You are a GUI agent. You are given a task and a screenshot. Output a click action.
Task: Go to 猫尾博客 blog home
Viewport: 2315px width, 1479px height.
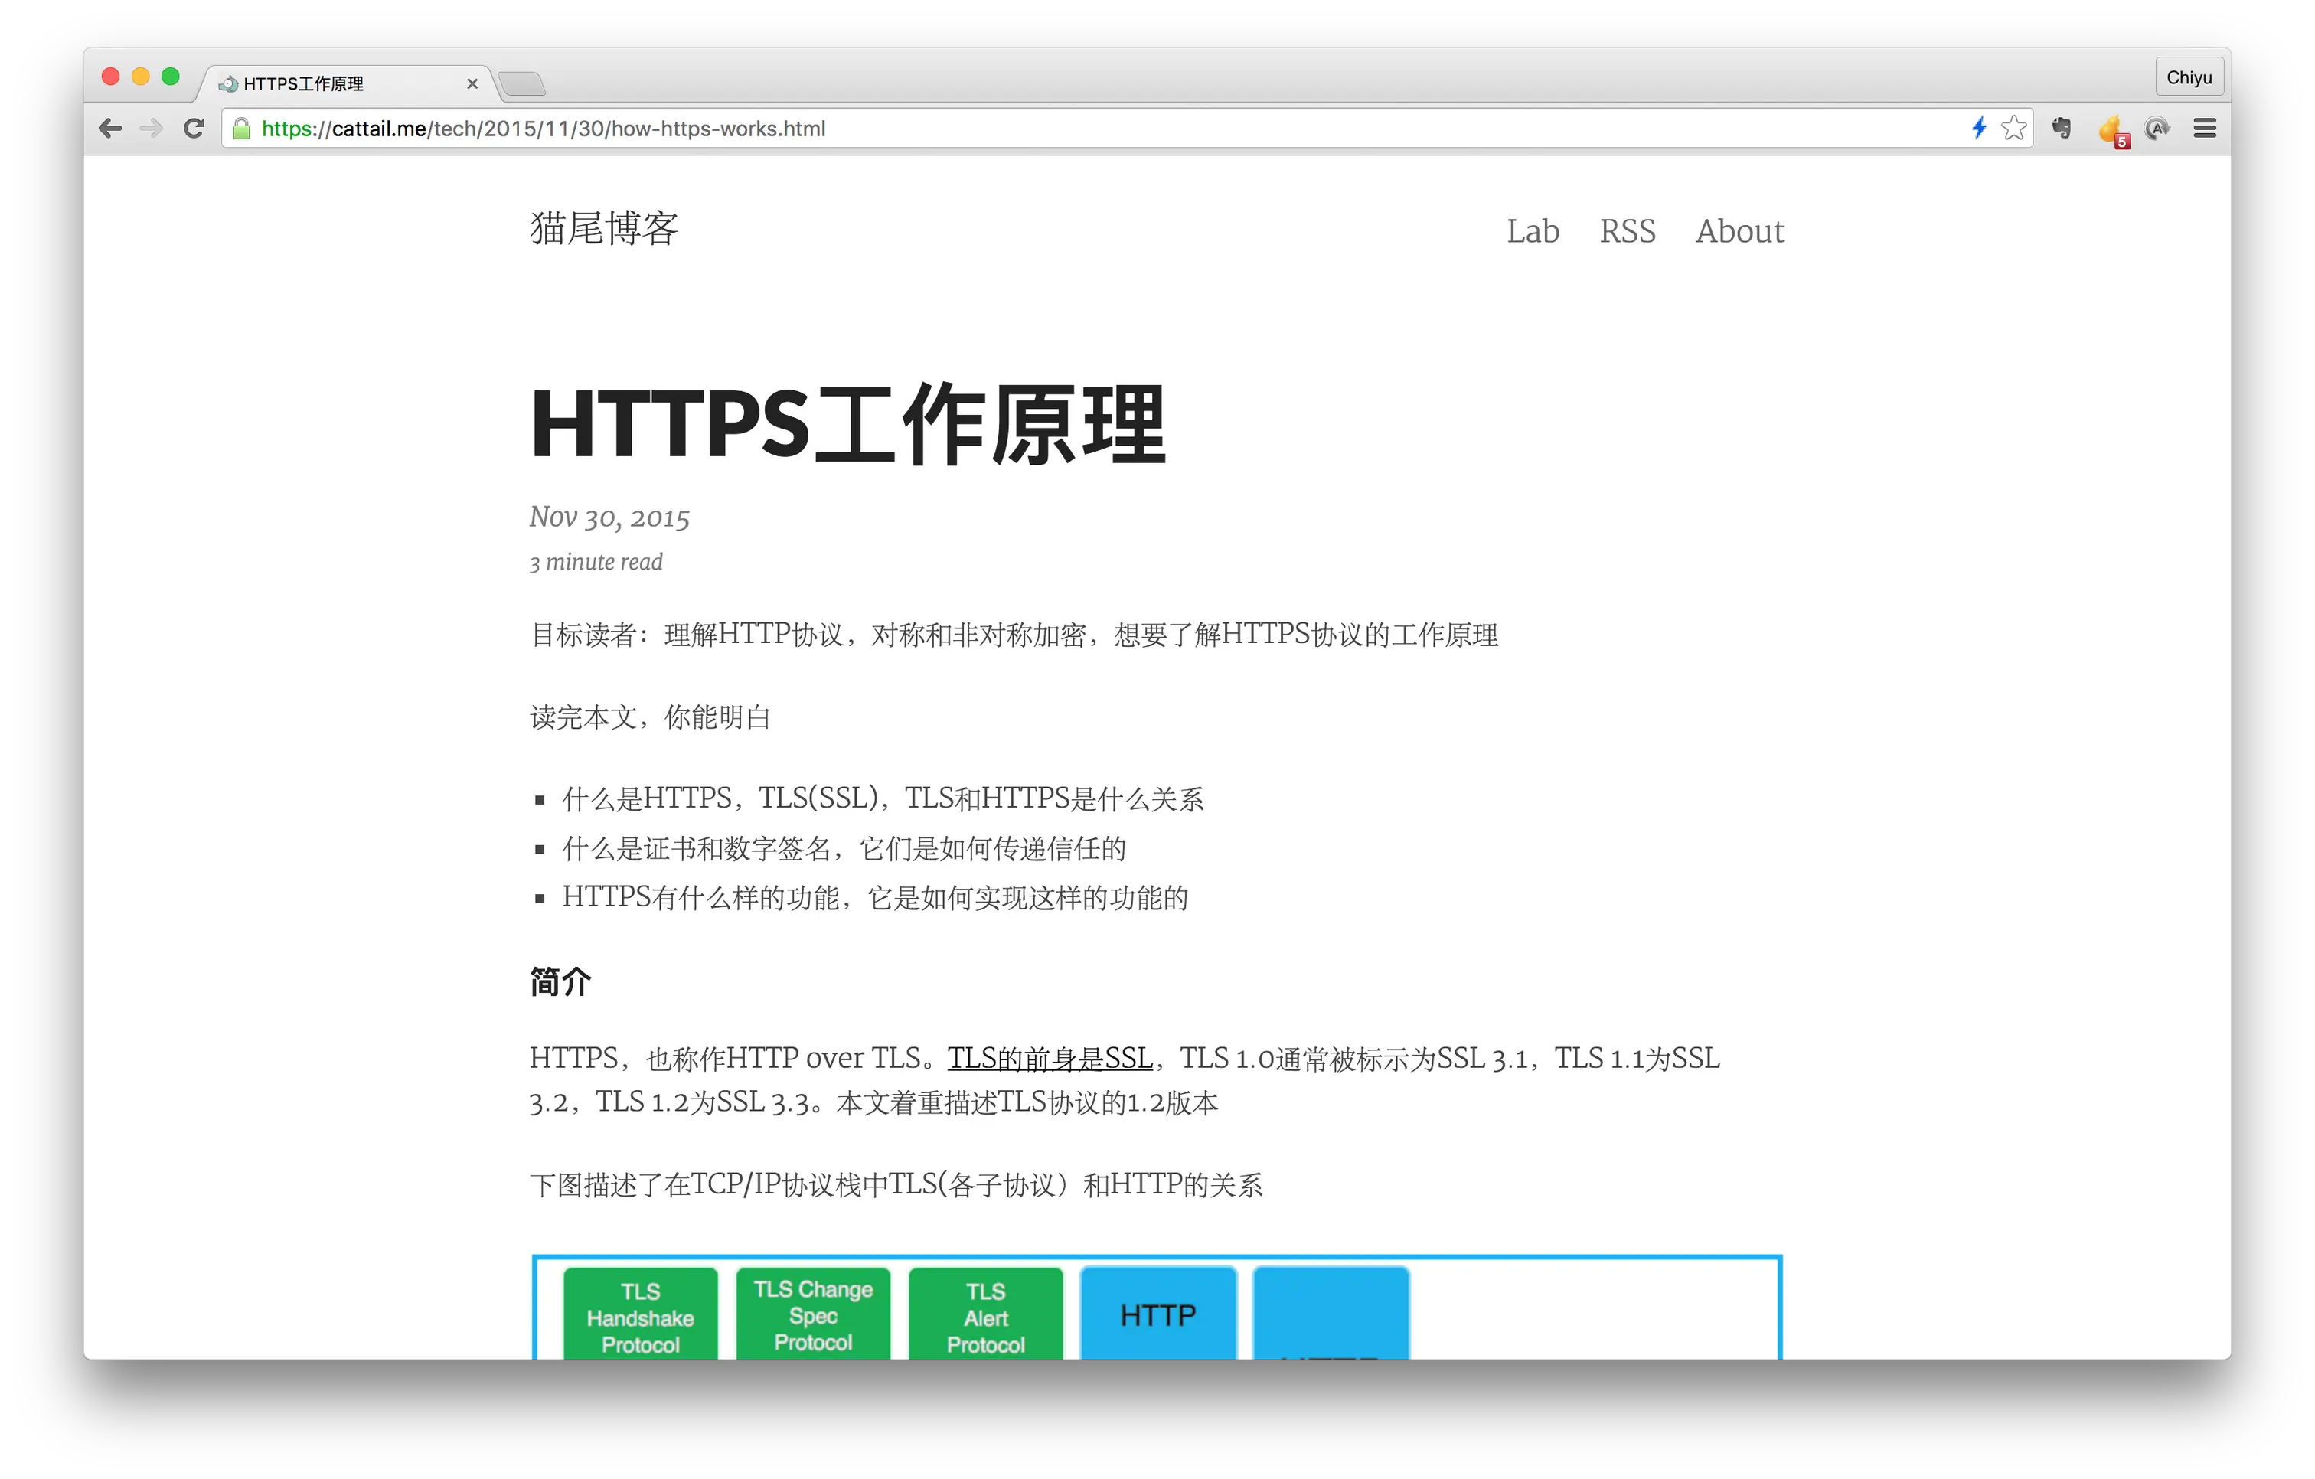tap(604, 229)
